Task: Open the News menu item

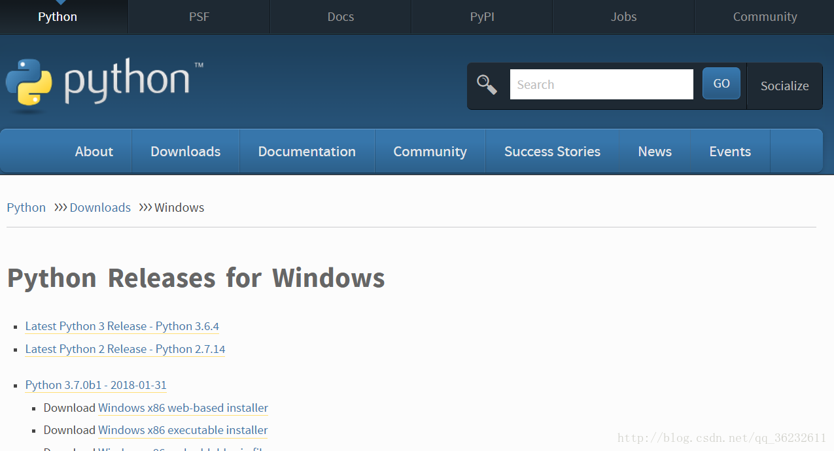Action: [655, 151]
